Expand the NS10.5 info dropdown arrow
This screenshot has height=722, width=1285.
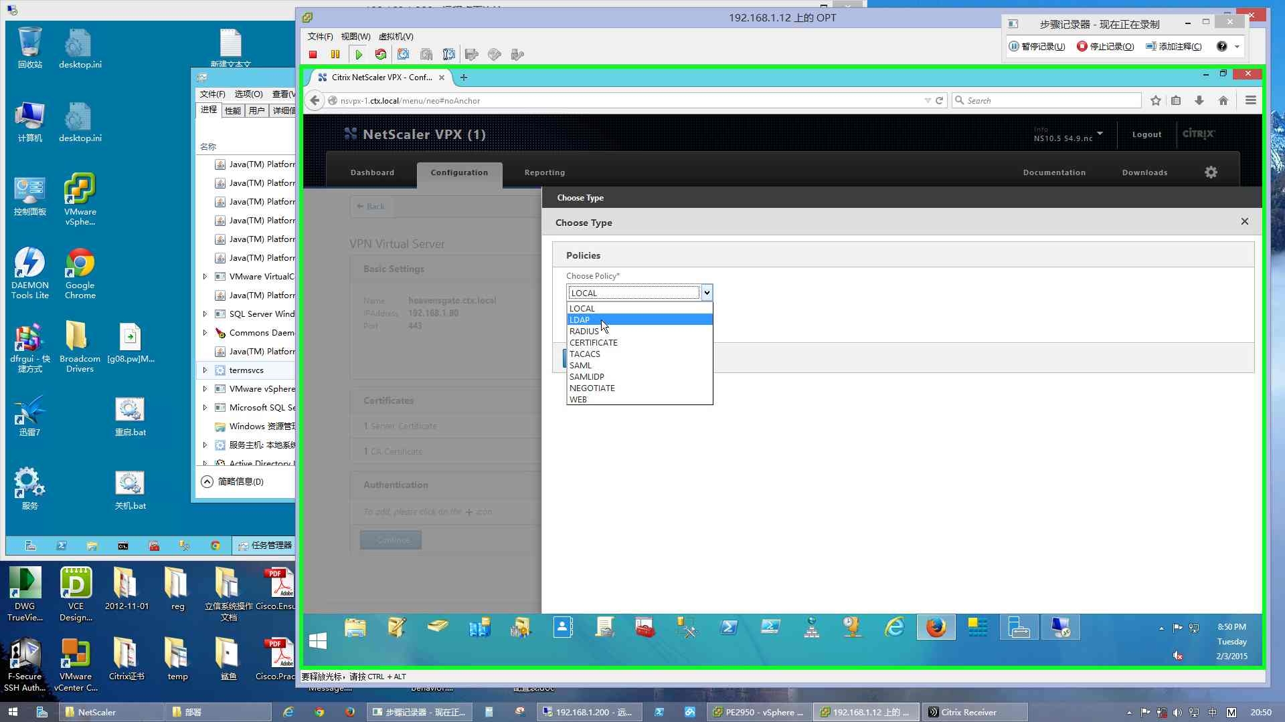tap(1100, 133)
